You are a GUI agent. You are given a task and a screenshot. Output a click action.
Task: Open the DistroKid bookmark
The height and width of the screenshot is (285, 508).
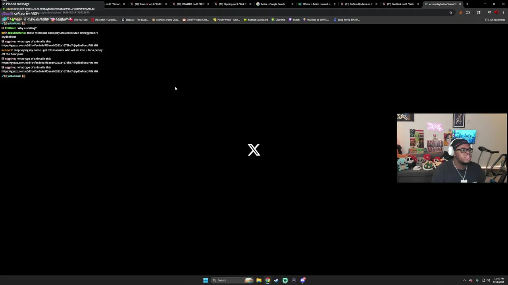tap(278, 19)
